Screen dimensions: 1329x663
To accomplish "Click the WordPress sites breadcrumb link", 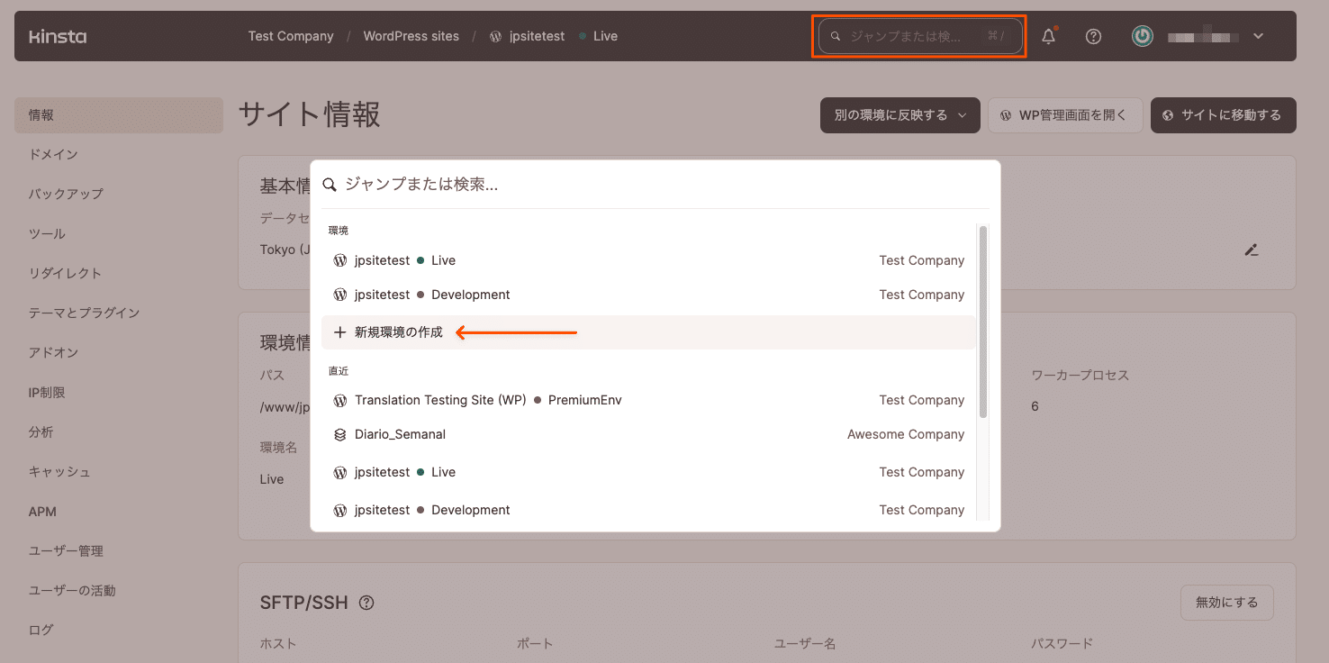I will point(411,37).
